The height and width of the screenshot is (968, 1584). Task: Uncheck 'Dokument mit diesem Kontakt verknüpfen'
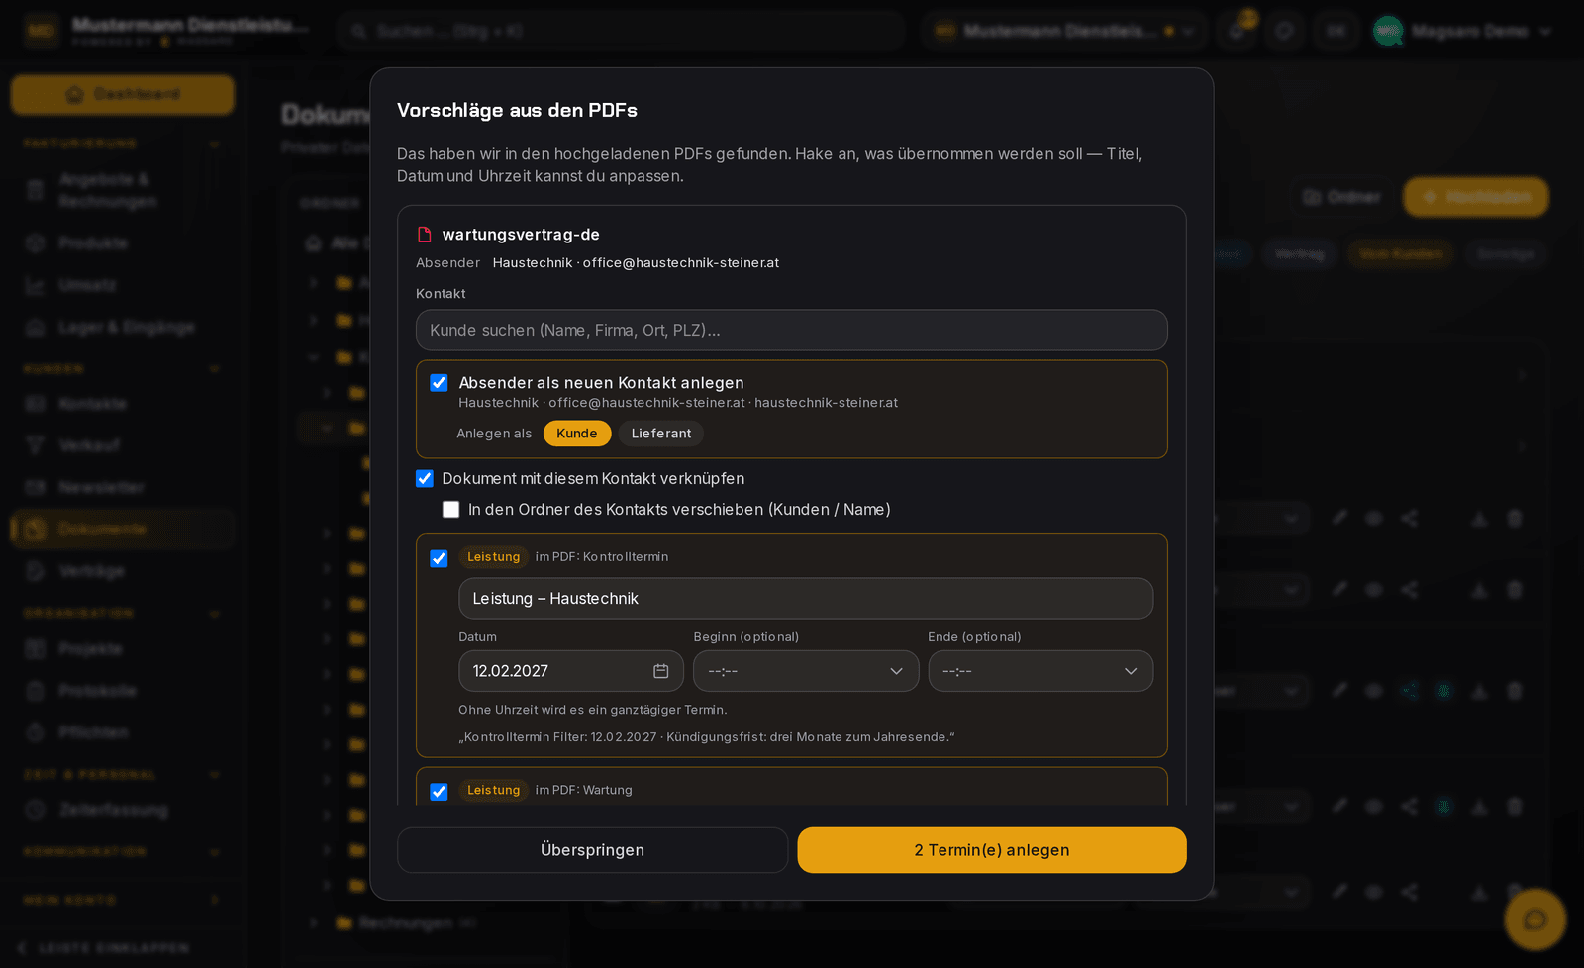tap(425, 478)
